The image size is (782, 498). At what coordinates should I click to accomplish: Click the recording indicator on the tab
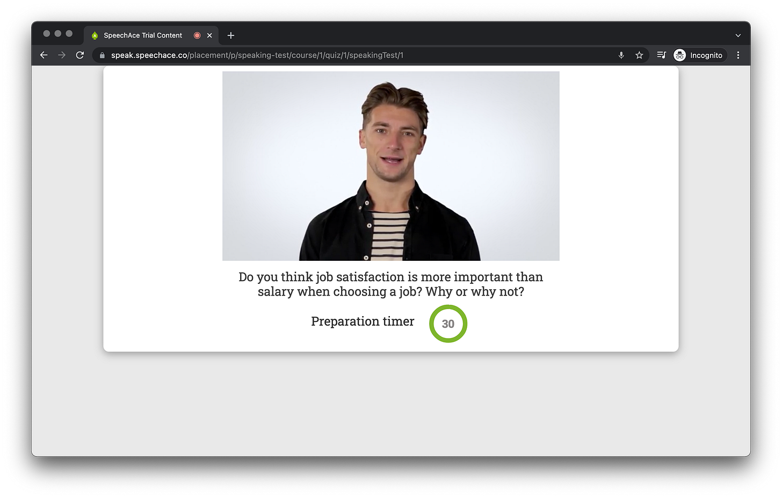(197, 35)
